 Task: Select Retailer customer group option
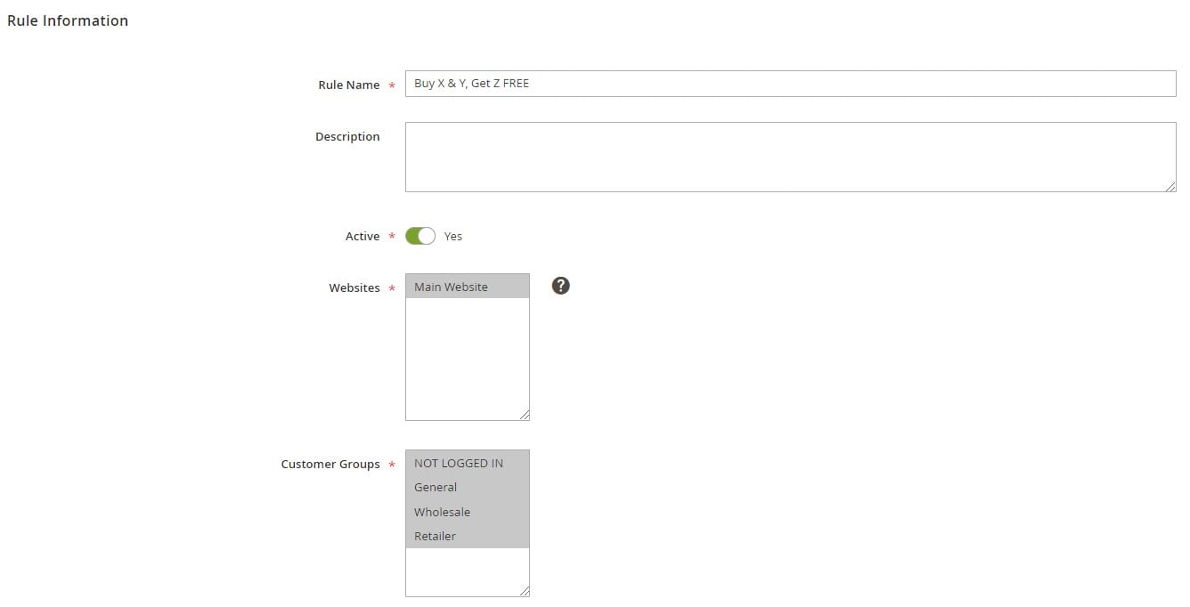[468, 536]
